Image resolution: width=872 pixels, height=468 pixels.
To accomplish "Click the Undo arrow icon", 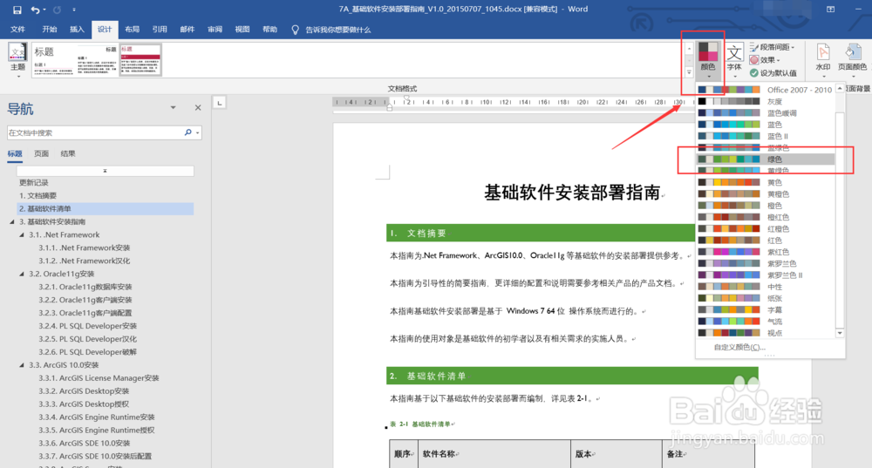I will pos(35,10).
